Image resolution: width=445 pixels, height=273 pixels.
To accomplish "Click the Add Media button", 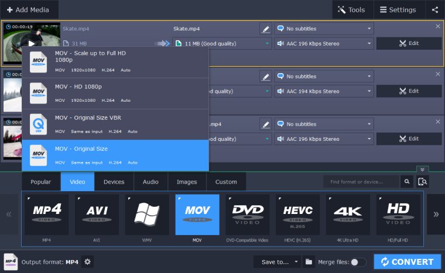I will tap(29, 9).
